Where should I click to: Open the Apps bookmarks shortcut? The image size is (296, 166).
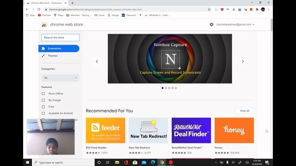coord(31,15)
